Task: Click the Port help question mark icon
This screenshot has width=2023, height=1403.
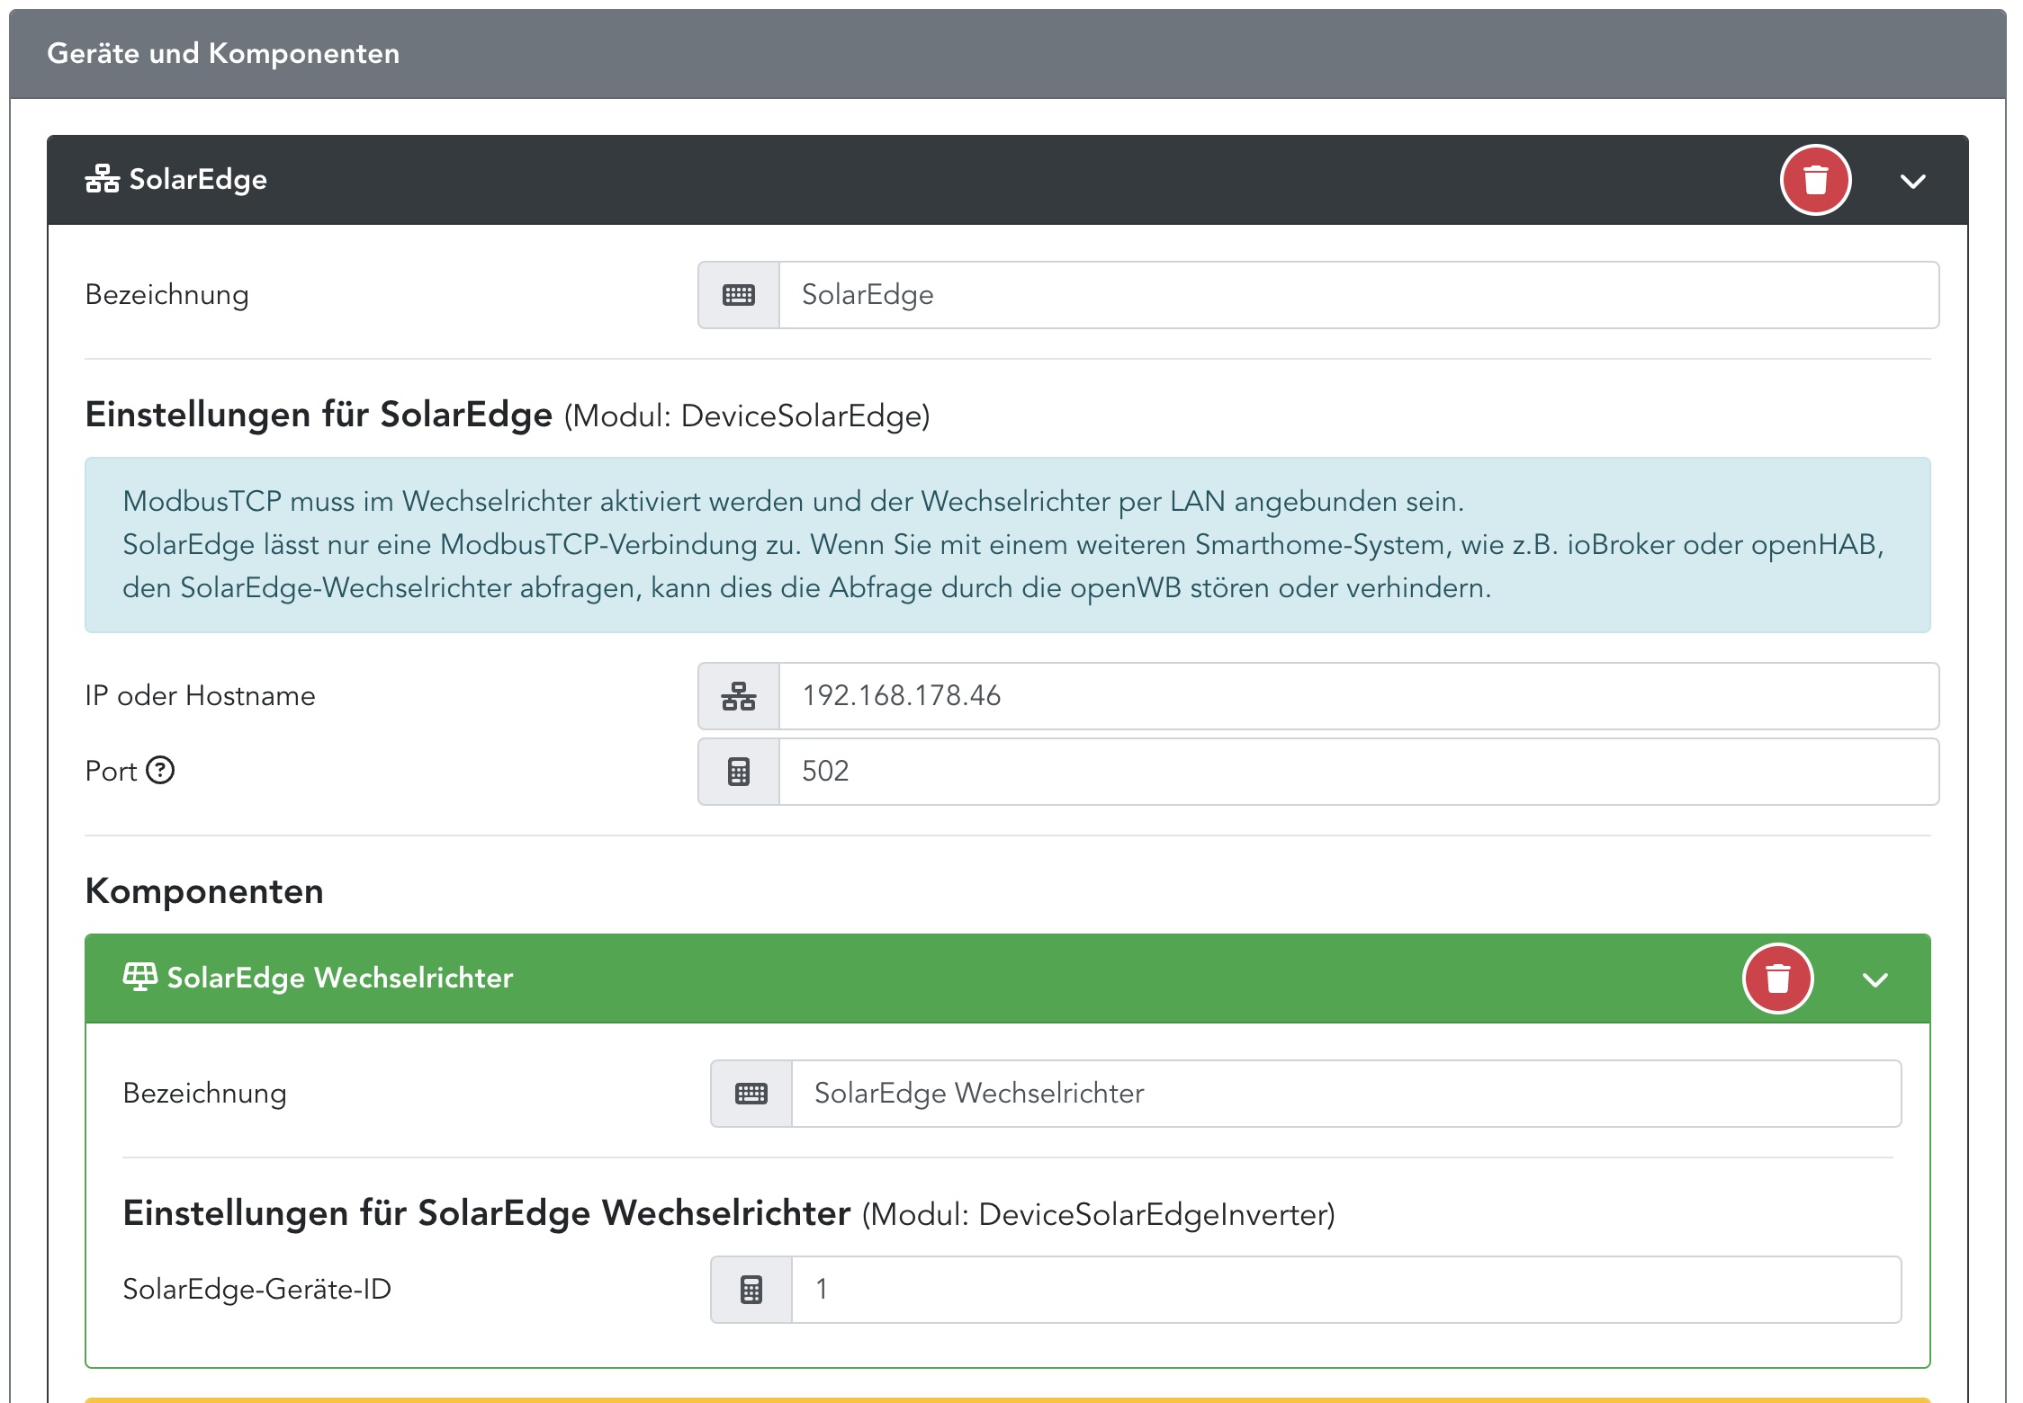Action: coord(160,771)
